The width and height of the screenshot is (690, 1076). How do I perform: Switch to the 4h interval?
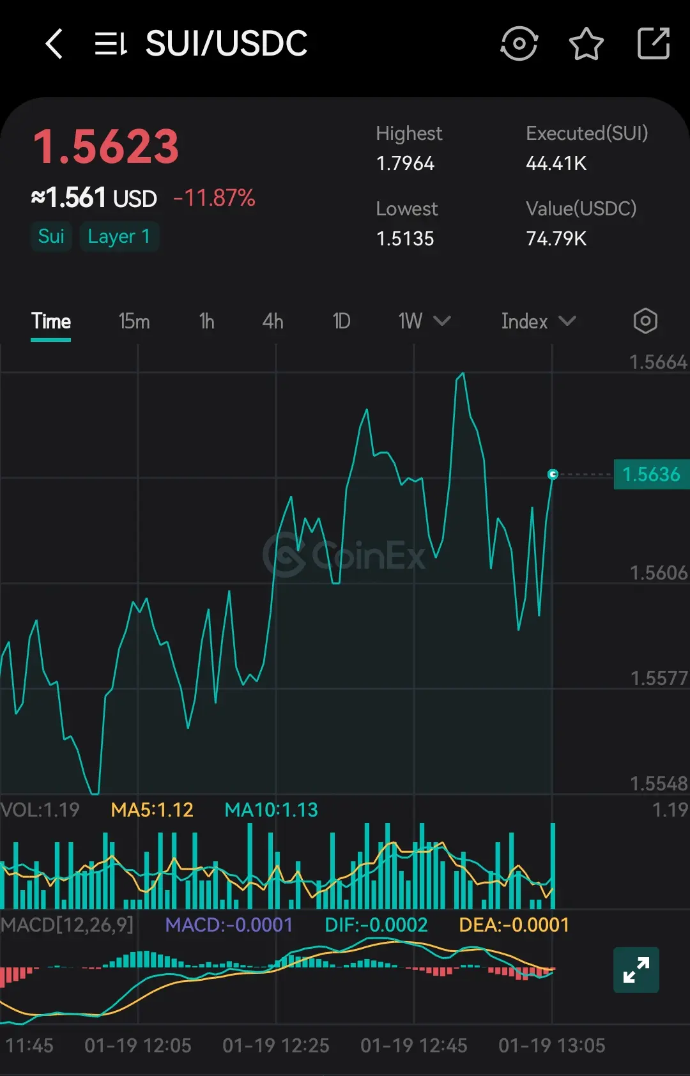[273, 321]
